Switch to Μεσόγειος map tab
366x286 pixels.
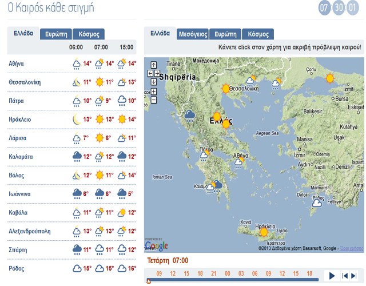point(192,34)
